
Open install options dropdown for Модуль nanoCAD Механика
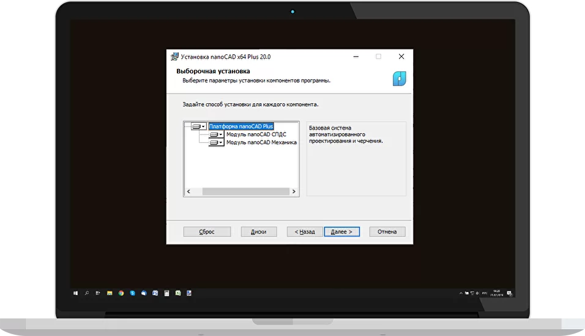(216, 142)
